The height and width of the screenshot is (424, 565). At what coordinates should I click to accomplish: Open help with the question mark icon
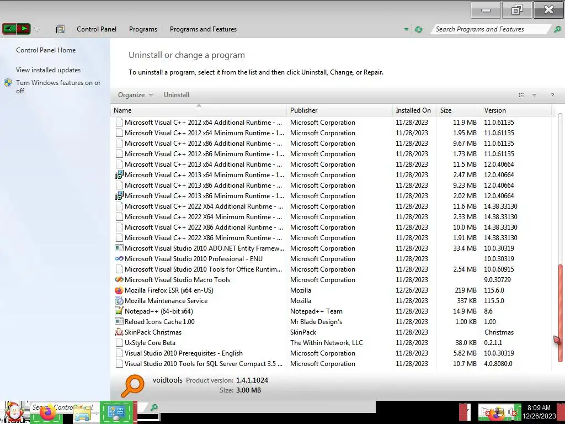pos(552,95)
